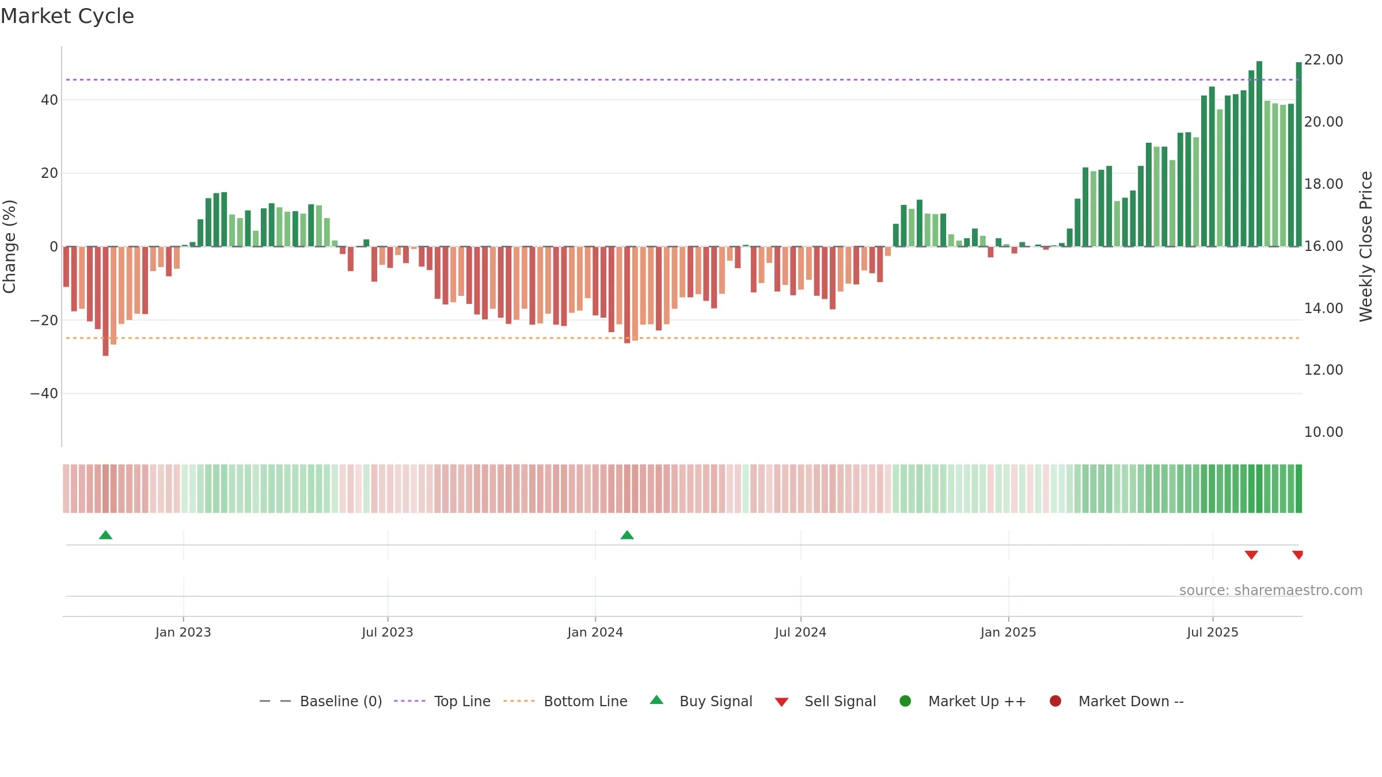Viewport: 1382px width, 777px height.
Task: Click the buy signal marker before Jan 2023
Action: (x=105, y=535)
